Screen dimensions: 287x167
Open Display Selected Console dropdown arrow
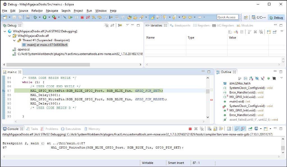261,129
